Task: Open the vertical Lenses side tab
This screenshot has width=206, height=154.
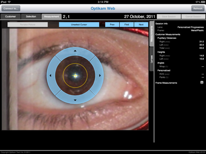Action: pyautogui.click(x=151, y=59)
